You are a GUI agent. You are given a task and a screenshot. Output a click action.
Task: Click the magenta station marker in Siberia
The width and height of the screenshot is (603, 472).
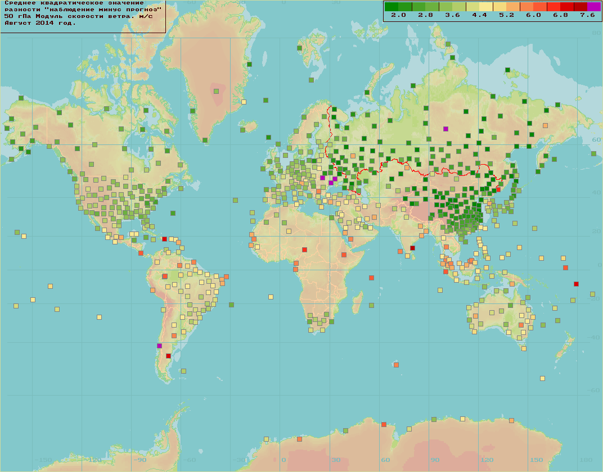tap(445, 129)
